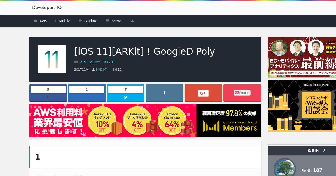Open the ARKit category tag
This screenshot has height=176, width=336.
[x=95, y=62]
